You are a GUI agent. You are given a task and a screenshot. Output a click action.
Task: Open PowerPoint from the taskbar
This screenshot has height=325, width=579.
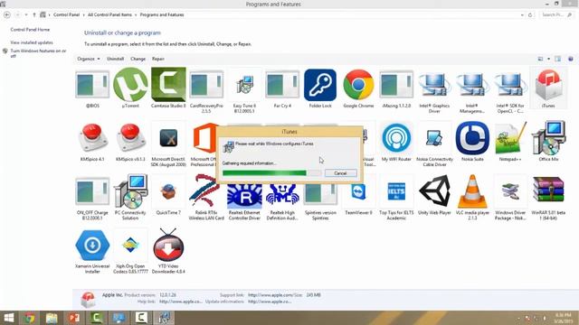click(x=74, y=318)
